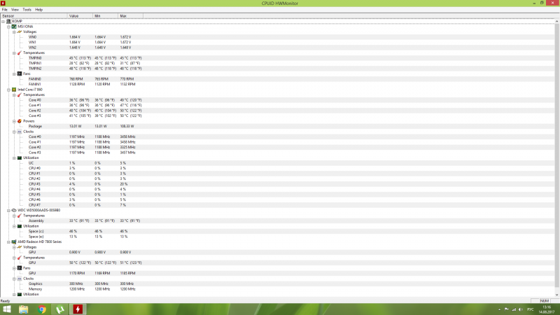This screenshot has width=560, height=315.
Task: Select the Space (c:) utilization row
Action: point(277,232)
